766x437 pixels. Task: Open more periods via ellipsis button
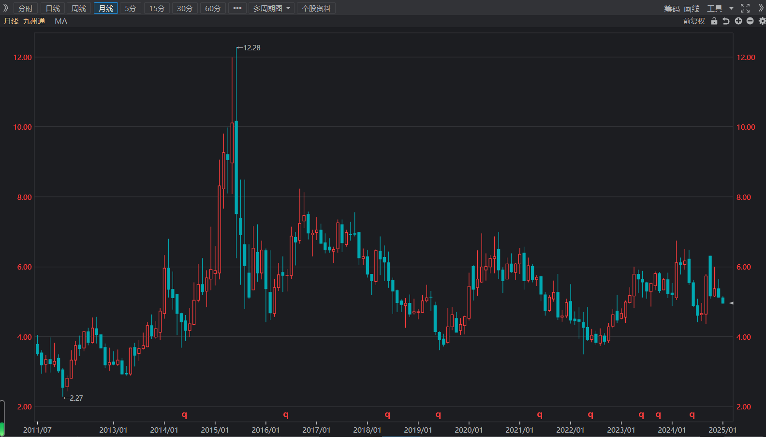tap(237, 8)
